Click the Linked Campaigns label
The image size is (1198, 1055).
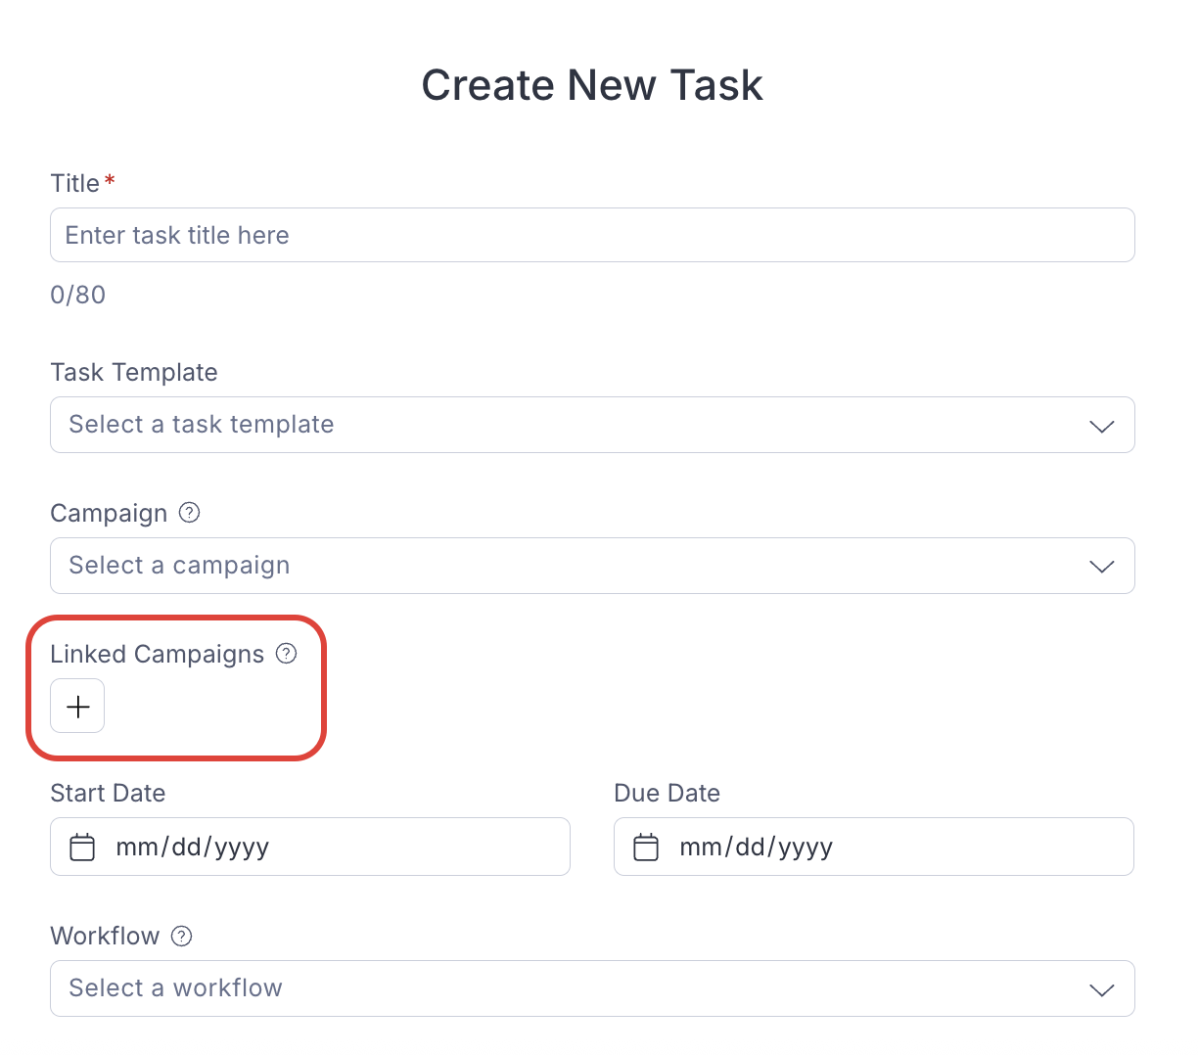(x=157, y=654)
